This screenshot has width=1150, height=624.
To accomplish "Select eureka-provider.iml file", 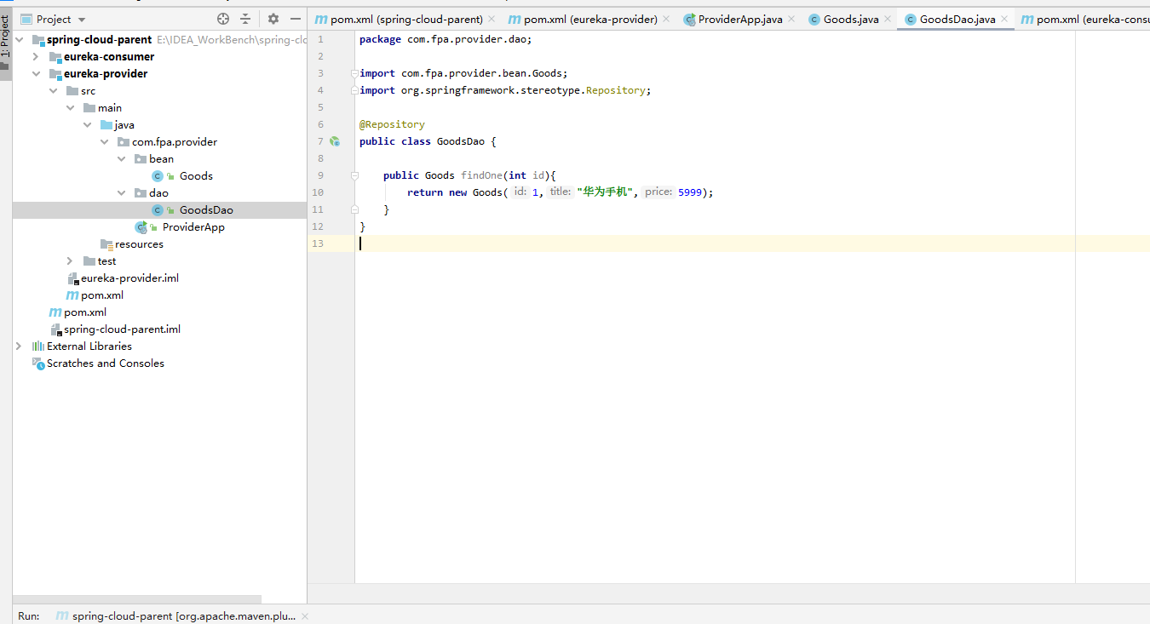I will 129,278.
